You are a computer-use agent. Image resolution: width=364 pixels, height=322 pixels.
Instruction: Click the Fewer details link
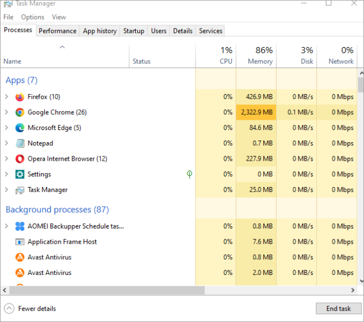pyautogui.click(x=37, y=309)
